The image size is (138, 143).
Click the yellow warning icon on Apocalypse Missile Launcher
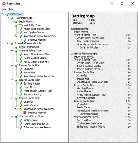pos(21,109)
